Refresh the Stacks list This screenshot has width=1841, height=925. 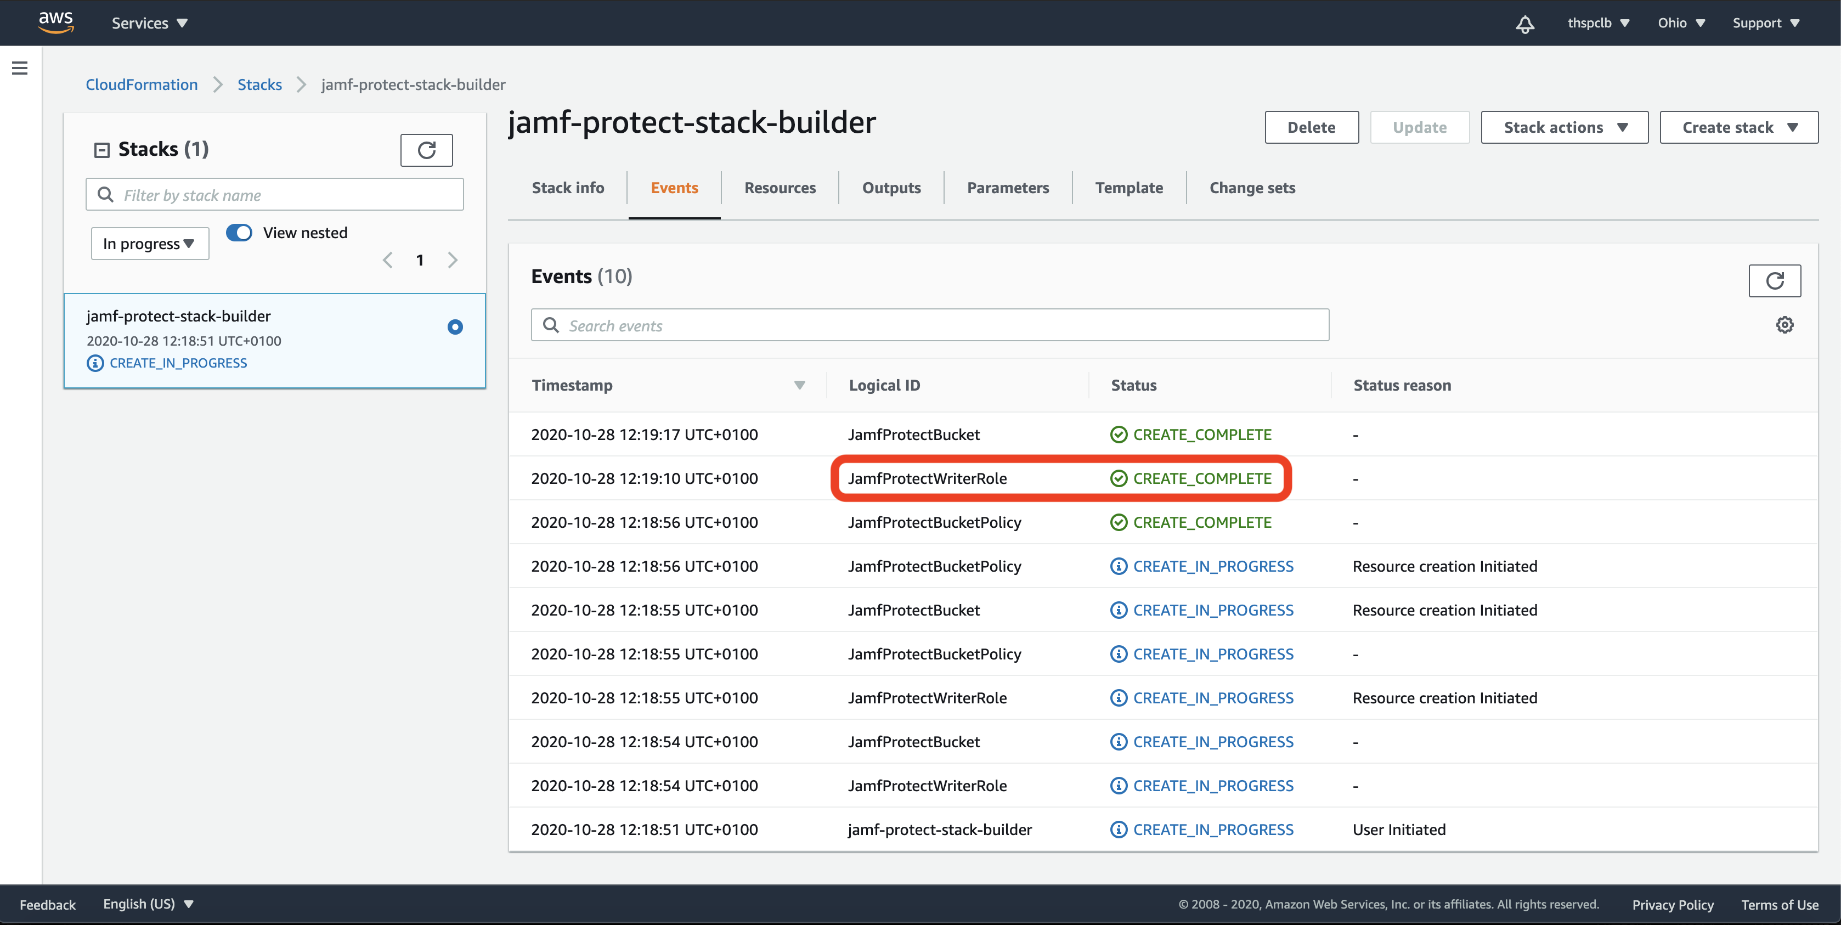427,150
